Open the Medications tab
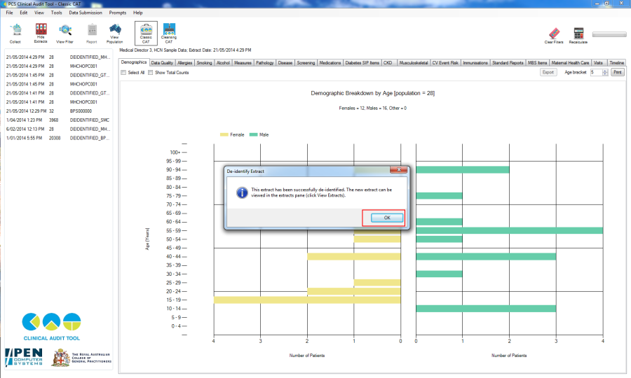 pyautogui.click(x=330, y=63)
